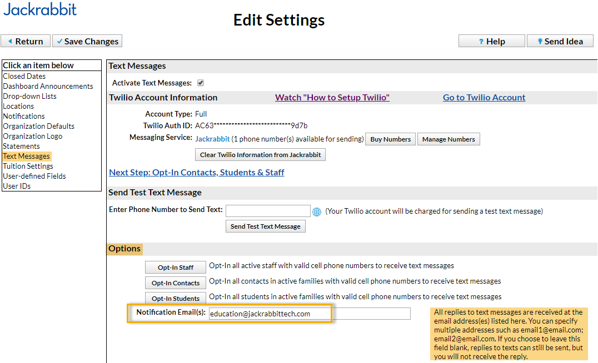Click the "Edit Settings" page title
The height and width of the screenshot is (363, 598).
[x=279, y=20]
